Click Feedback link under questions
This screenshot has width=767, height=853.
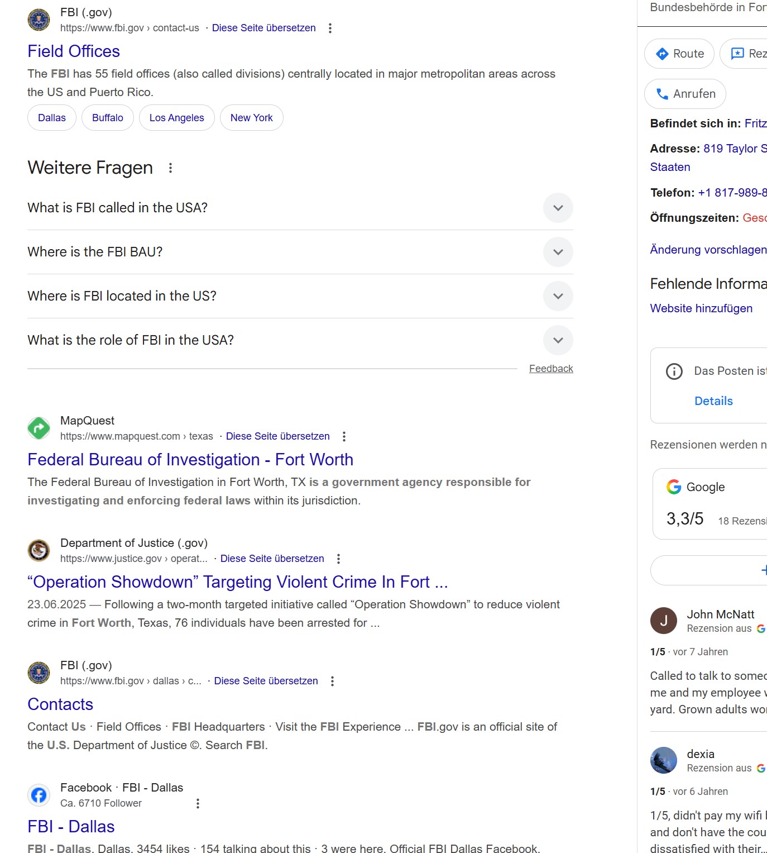[551, 369]
